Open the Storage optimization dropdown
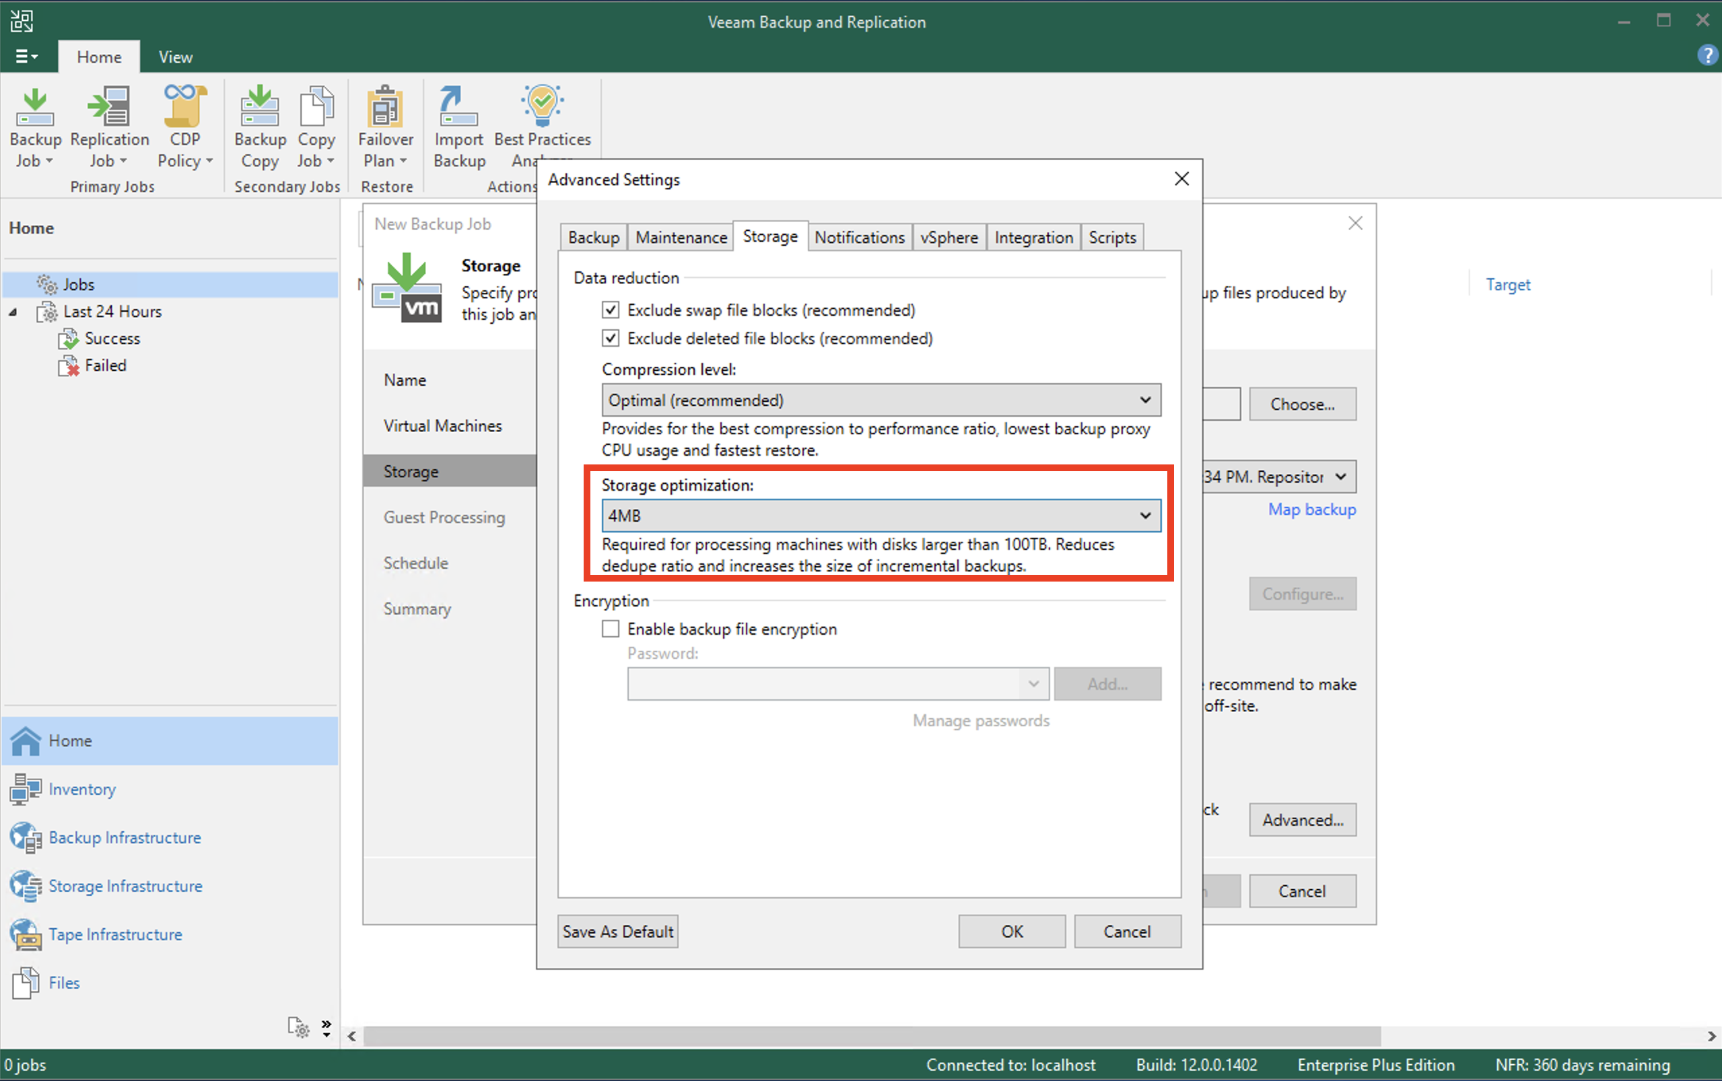1722x1081 pixels. pyautogui.click(x=881, y=516)
